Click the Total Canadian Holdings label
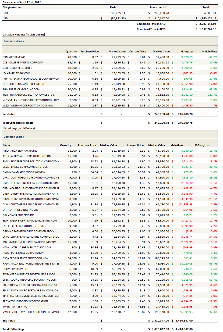The width and height of the screenshot is (223, 332). 17,123
